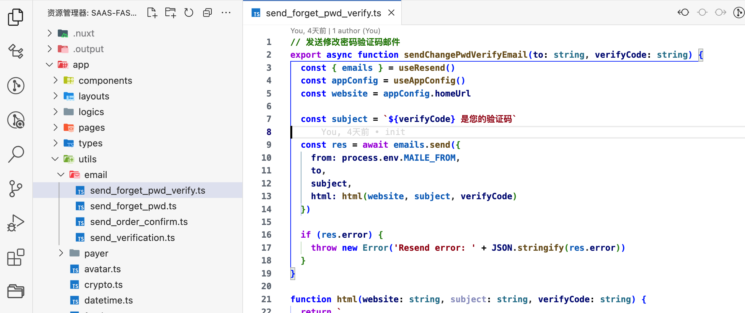Go to previous change revision icon

click(702, 12)
